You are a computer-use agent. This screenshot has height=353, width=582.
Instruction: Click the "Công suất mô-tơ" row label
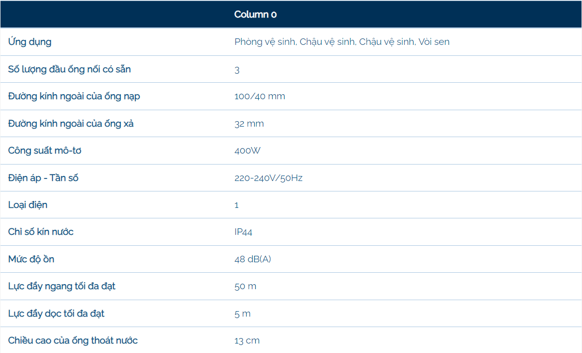(44, 151)
